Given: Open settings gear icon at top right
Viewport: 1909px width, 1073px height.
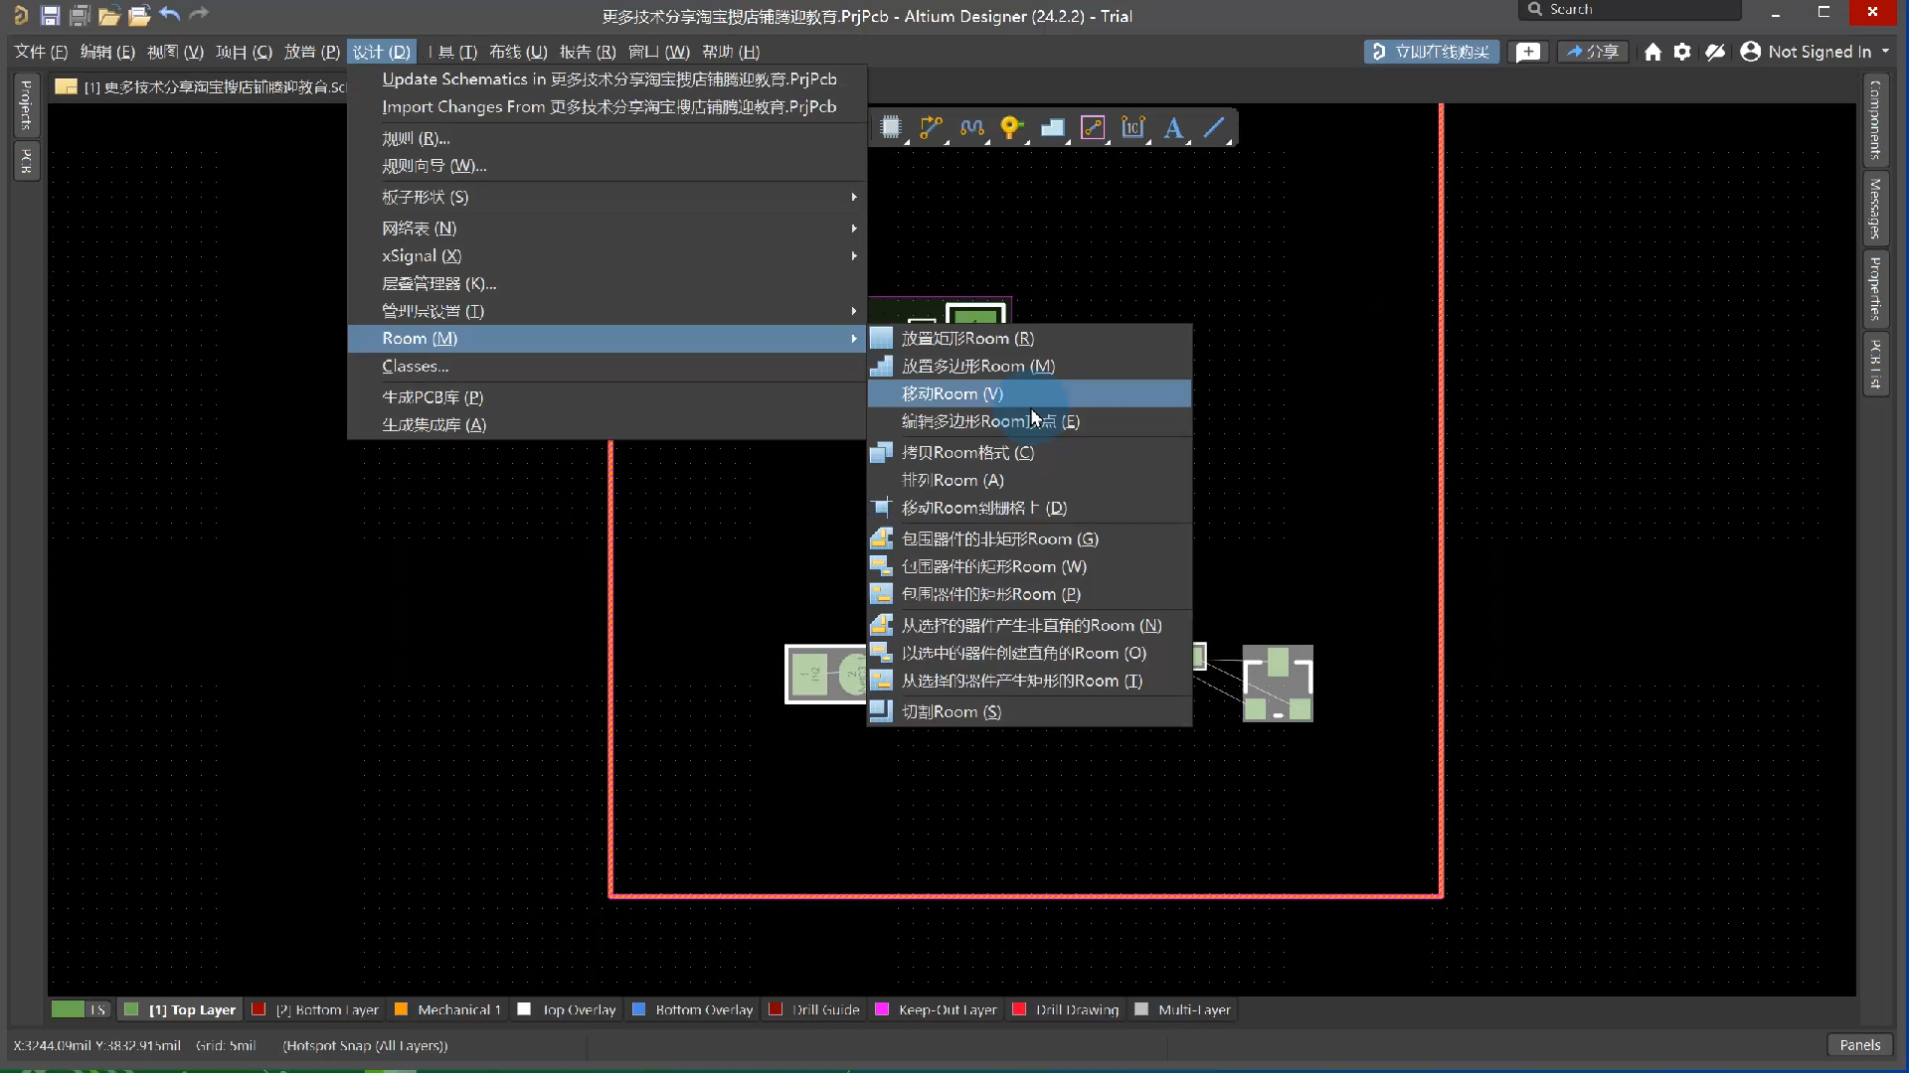Looking at the screenshot, I should [1682, 52].
